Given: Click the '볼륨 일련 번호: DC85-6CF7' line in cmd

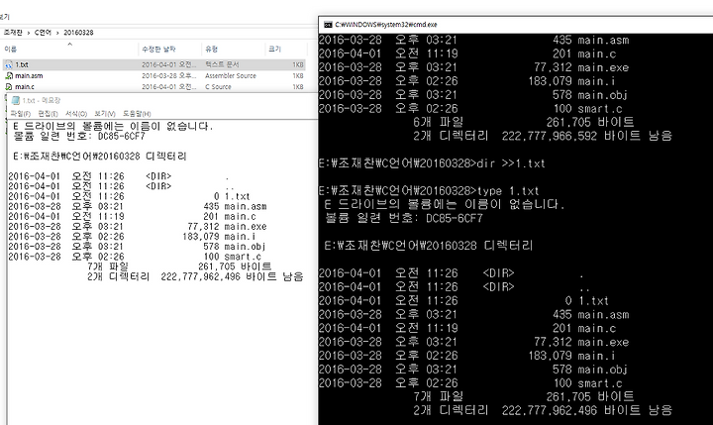Looking at the screenshot, I should click(403, 218).
